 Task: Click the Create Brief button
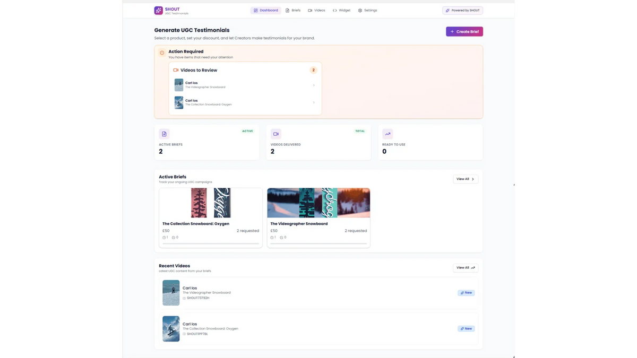(x=464, y=32)
